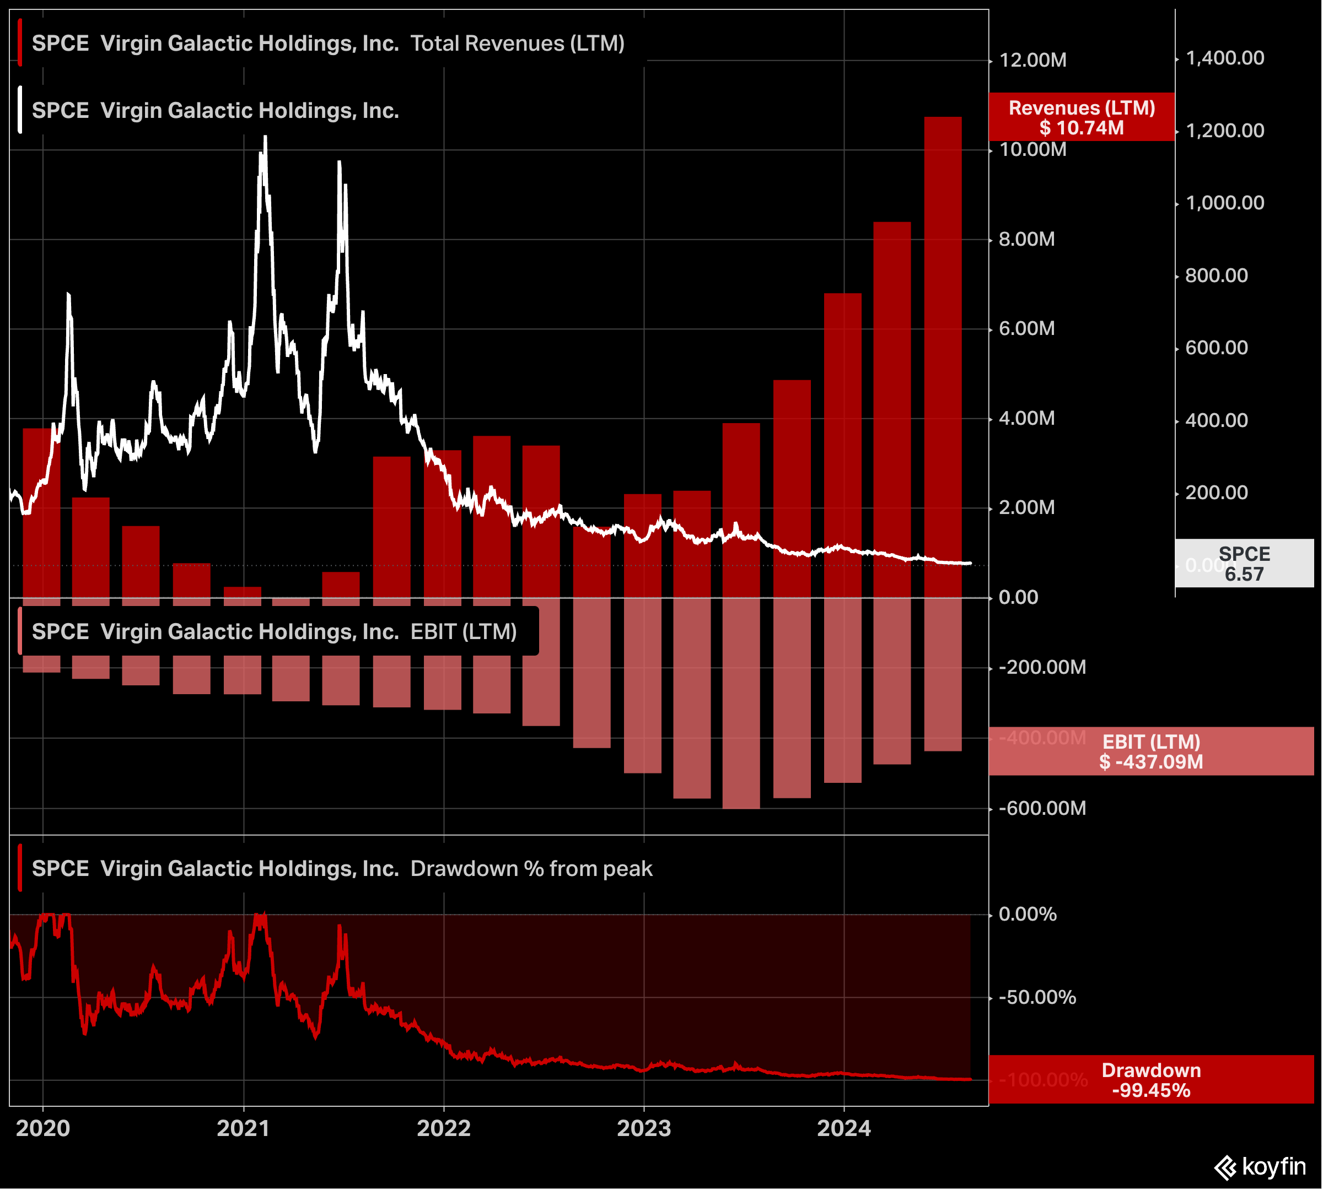Click the white color marker beside SPCE price legend
The image size is (1323, 1190).
pyautogui.click(x=20, y=111)
